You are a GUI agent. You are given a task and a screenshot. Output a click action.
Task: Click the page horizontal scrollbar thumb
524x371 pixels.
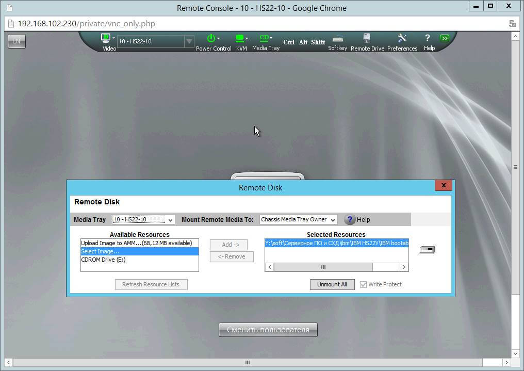[x=248, y=363]
